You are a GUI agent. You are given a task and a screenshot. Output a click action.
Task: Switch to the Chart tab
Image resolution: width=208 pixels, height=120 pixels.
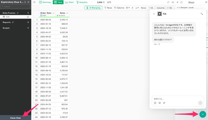tap(69, 2)
